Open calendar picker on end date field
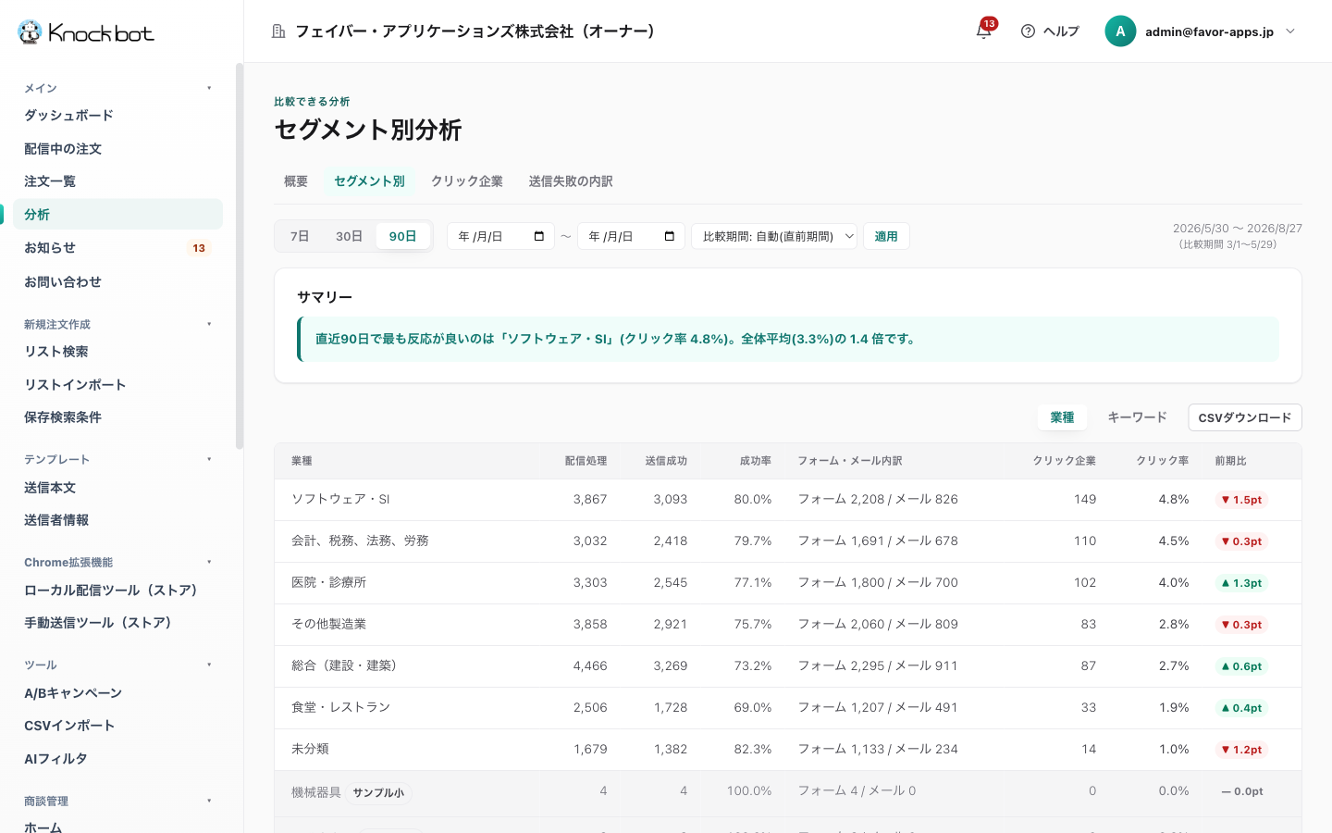 coord(670,236)
